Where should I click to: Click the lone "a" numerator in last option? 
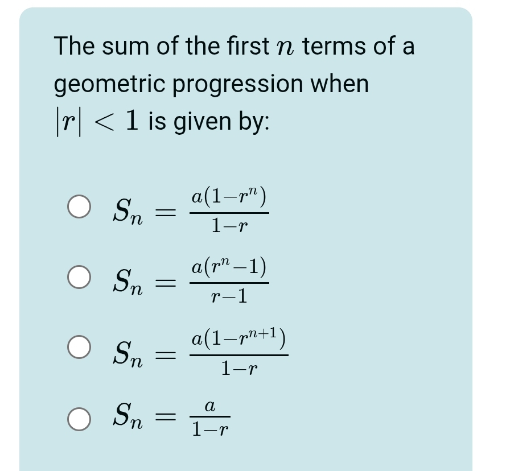point(210,406)
